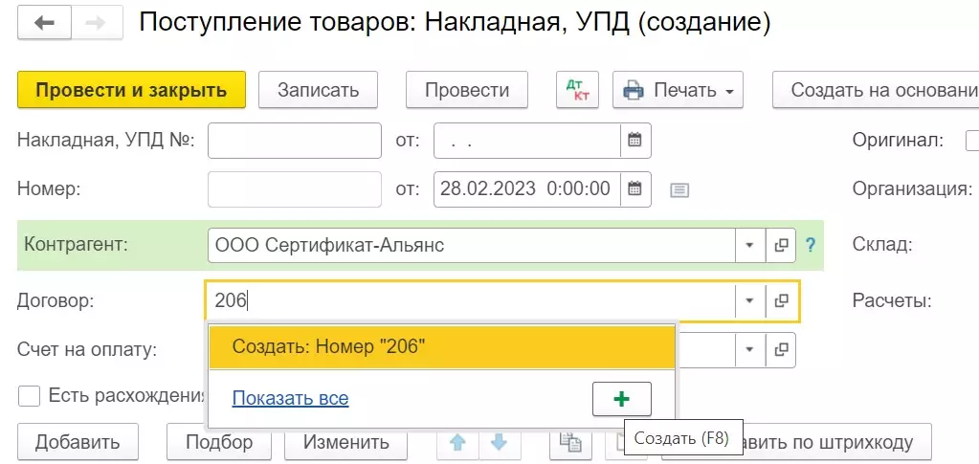Screen dimensions: 979x464
Task: Expand the Печать dropdown menu
Action: (679, 90)
